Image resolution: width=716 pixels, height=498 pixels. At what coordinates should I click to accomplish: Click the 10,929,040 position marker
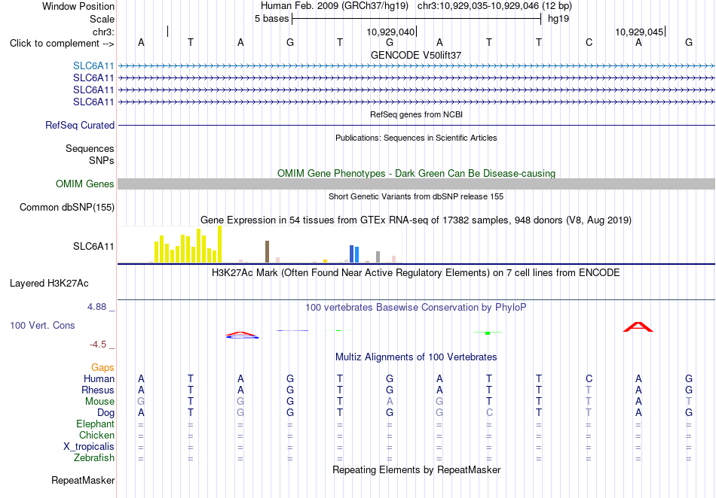click(x=390, y=32)
